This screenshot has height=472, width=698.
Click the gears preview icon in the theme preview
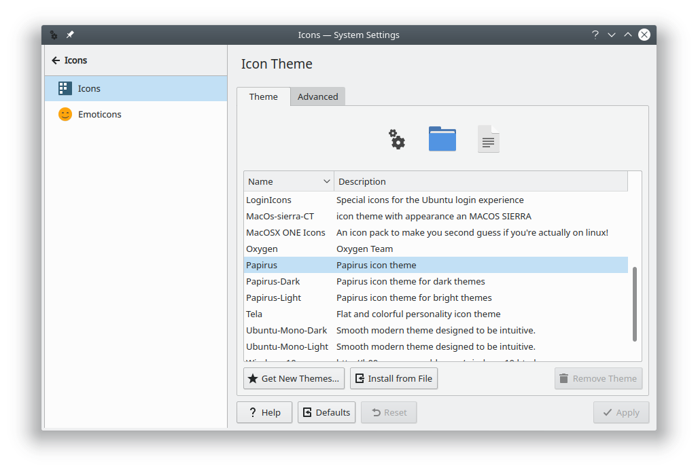pos(396,139)
